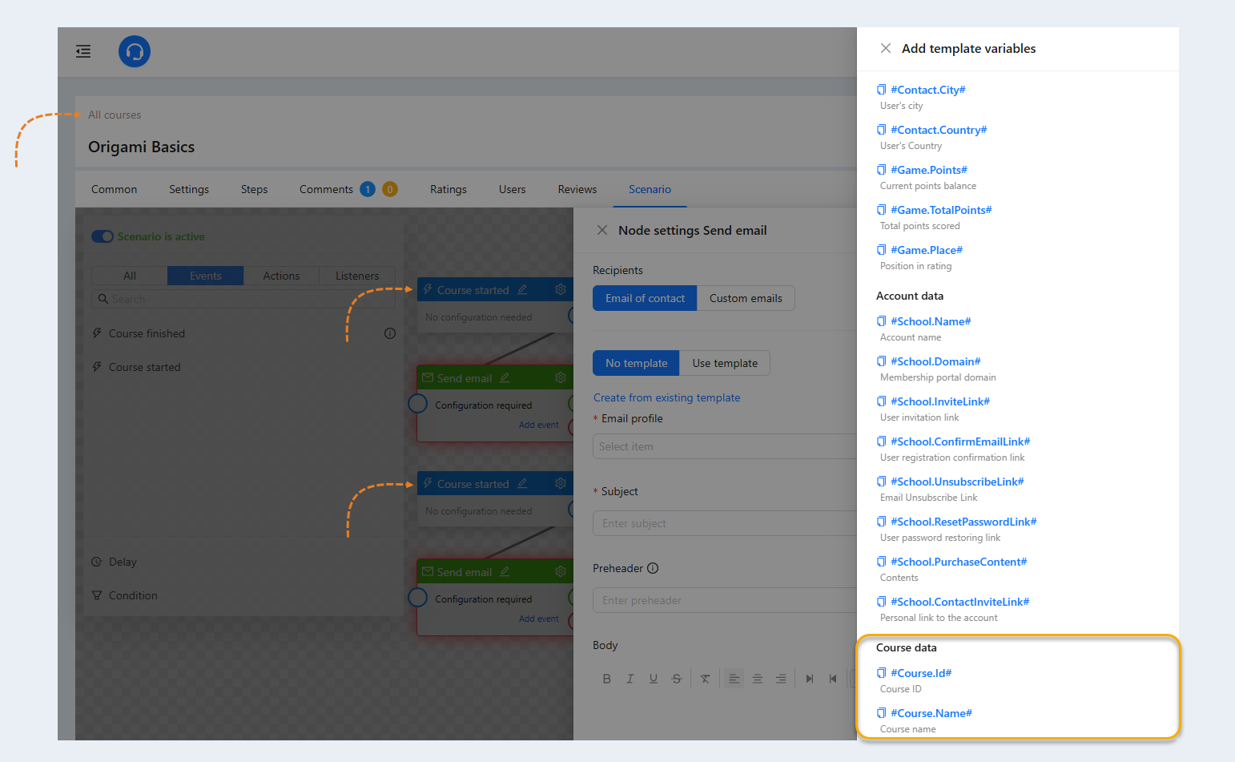This screenshot has width=1235, height=762.
Task: Copy the #Contact.Country# variable icon
Action: coord(881,130)
